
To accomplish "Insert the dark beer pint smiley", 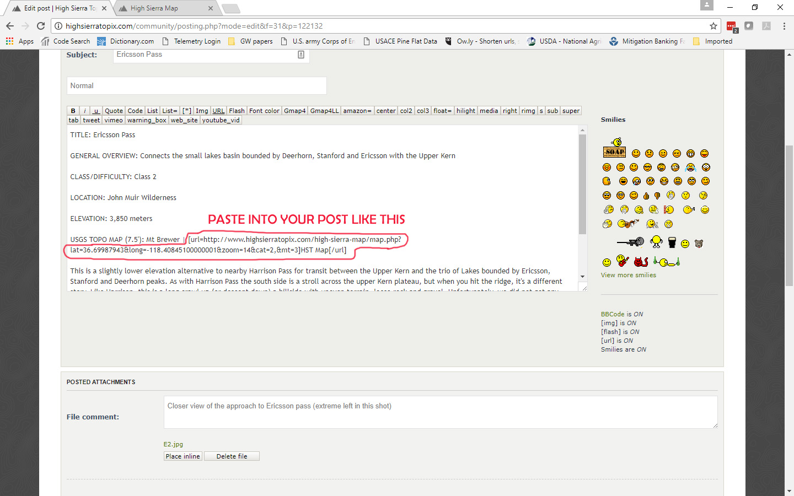I will pos(672,242).
